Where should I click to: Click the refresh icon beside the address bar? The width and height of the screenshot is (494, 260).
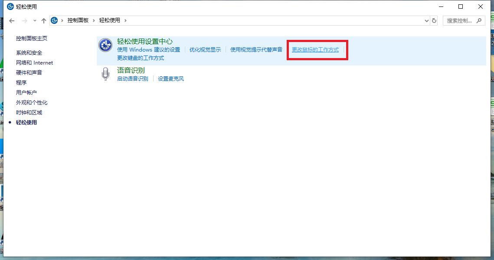(x=434, y=20)
